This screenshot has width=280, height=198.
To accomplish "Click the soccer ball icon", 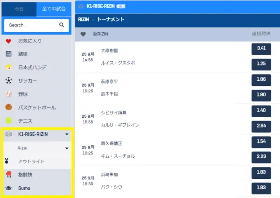I will click(8, 80).
